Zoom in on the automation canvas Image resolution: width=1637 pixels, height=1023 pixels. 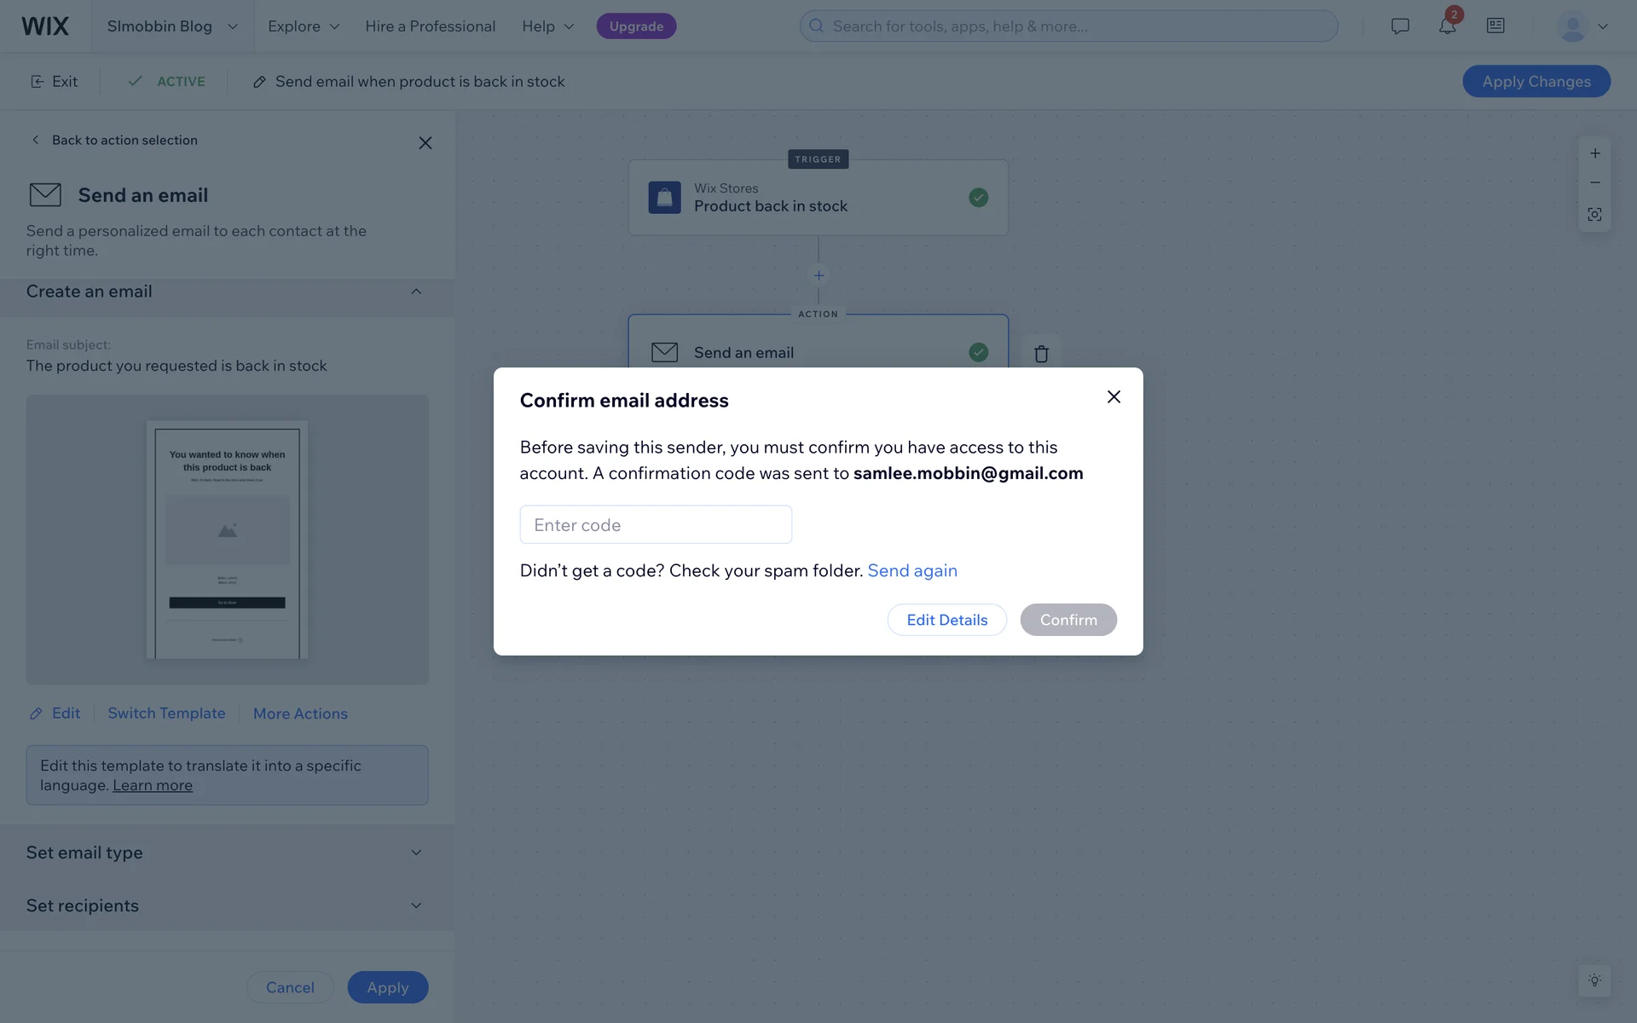pyautogui.click(x=1594, y=153)
